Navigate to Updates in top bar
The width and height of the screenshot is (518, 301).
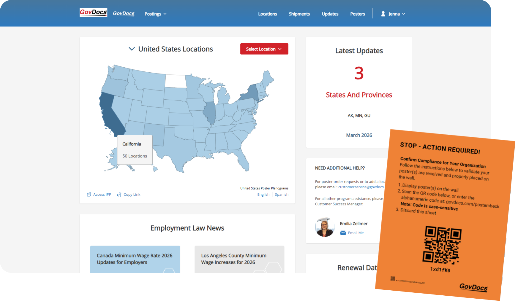click(330, 14)
